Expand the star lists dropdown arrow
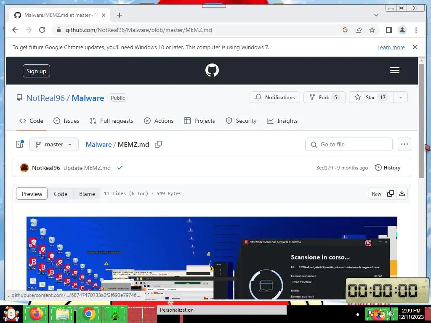Screen dimensions: 431x323 401,97
